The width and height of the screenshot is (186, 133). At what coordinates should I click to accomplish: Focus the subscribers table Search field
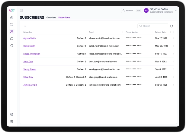point(153,26)
